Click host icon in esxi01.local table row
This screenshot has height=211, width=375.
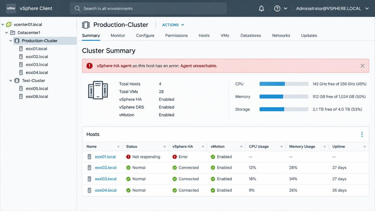(x=90, y=157)
